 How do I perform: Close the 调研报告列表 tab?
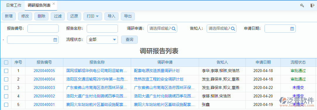(54, 4)
